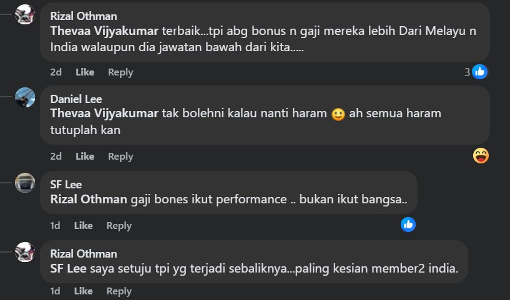Like Daniel Lee's comment
Screen dimensions: 510x300
[85, 157]
